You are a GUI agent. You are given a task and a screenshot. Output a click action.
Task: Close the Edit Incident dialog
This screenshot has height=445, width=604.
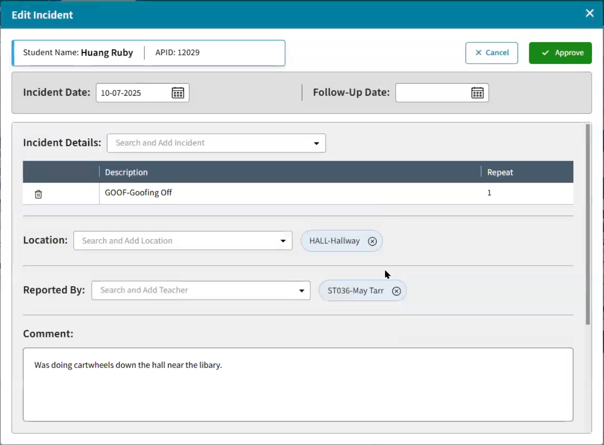coord(589,13)
